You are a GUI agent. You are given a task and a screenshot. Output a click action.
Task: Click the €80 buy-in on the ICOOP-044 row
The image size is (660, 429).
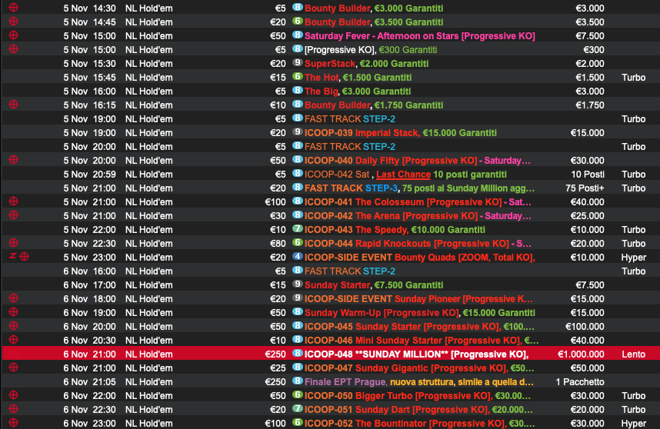pyautogui.click(x=278, y=244)
